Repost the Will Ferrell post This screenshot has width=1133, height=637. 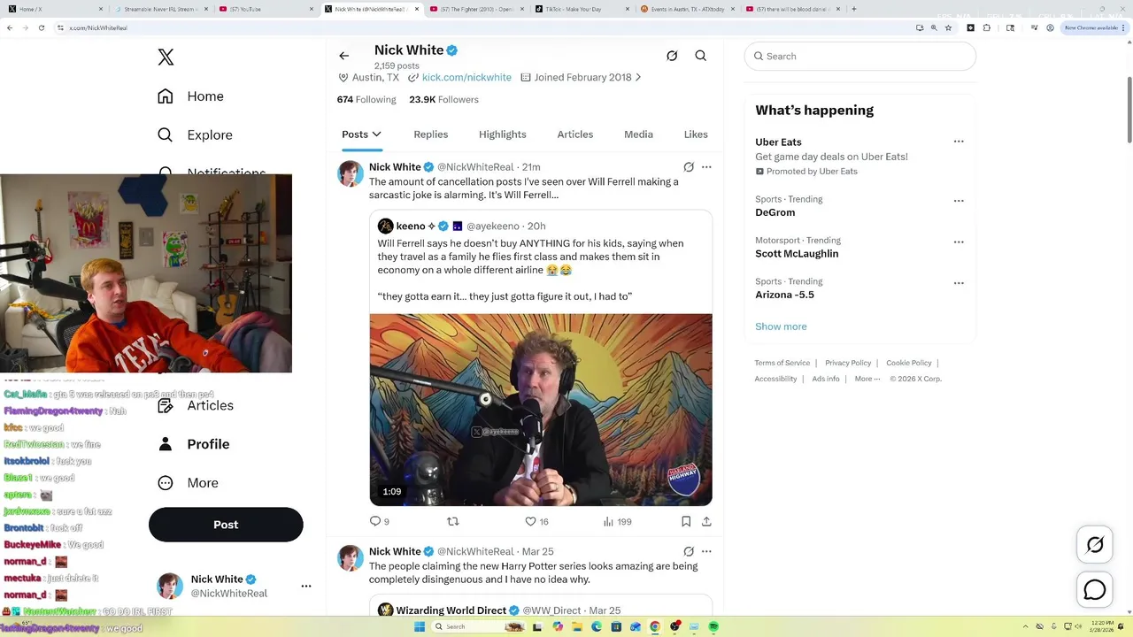[x=453, y=522]
